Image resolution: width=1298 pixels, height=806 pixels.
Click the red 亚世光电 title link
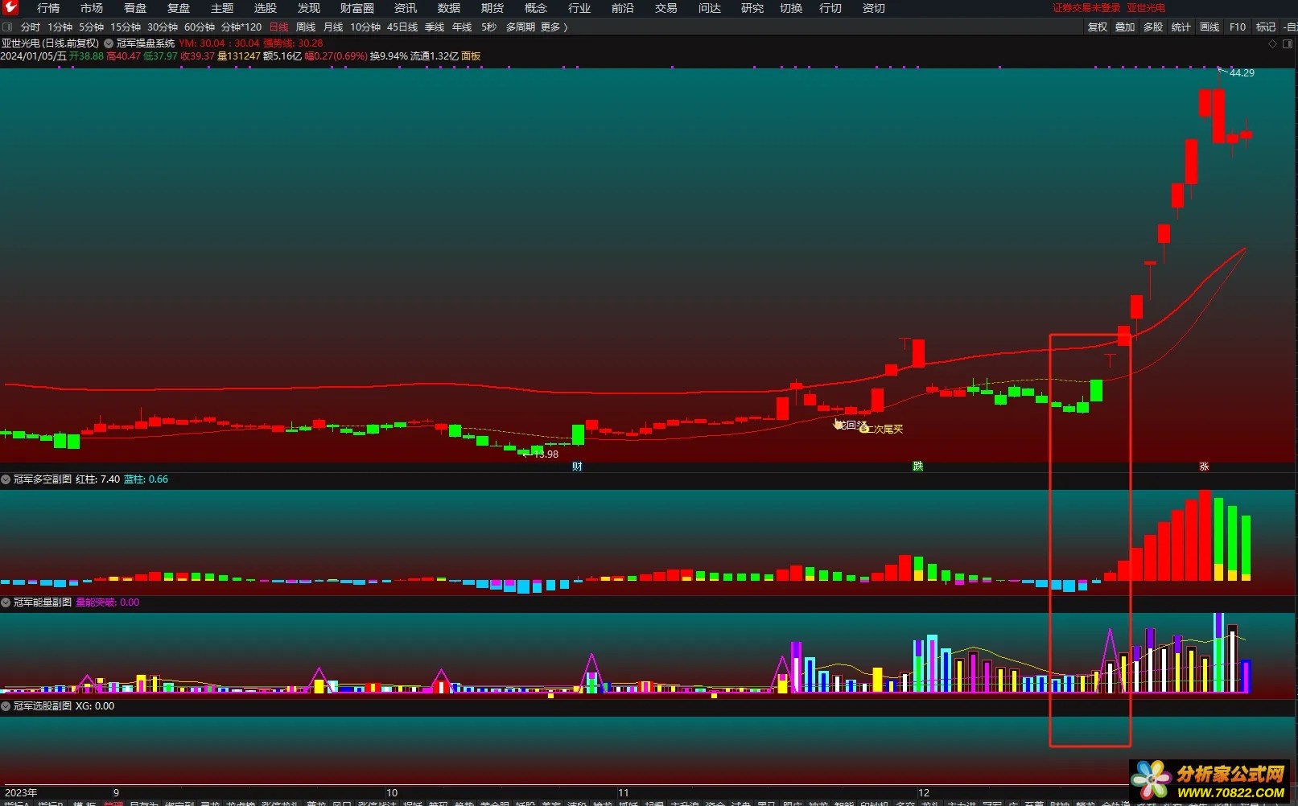(x=1146, y=8)
